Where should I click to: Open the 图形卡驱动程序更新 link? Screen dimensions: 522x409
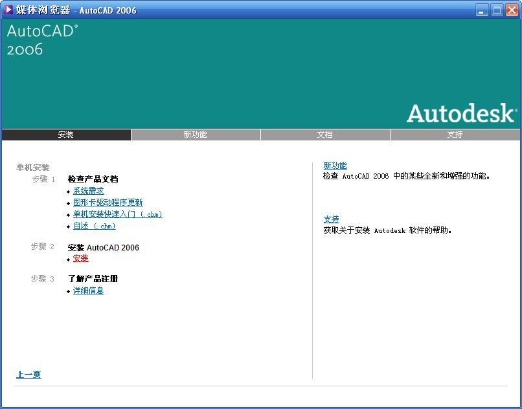[108, 203]
